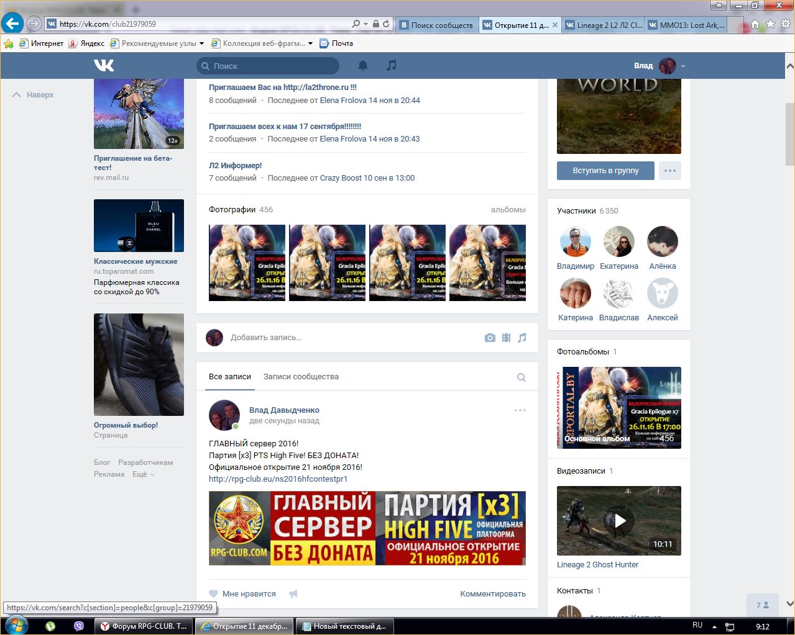
Task: Click RU language indicator in tray
Action: click(697, 625)
